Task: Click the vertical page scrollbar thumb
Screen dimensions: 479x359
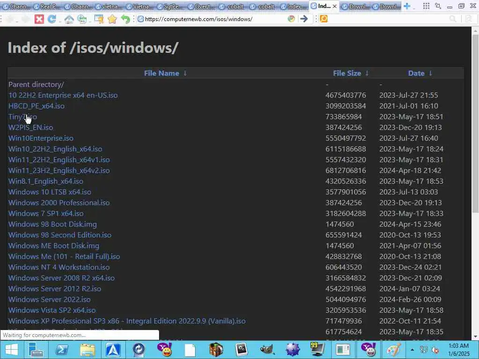Action: point(475,123)
